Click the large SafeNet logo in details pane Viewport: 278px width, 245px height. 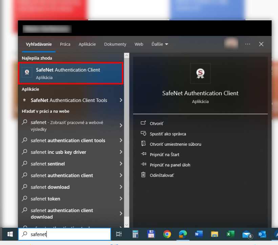(x=200, y=73)
